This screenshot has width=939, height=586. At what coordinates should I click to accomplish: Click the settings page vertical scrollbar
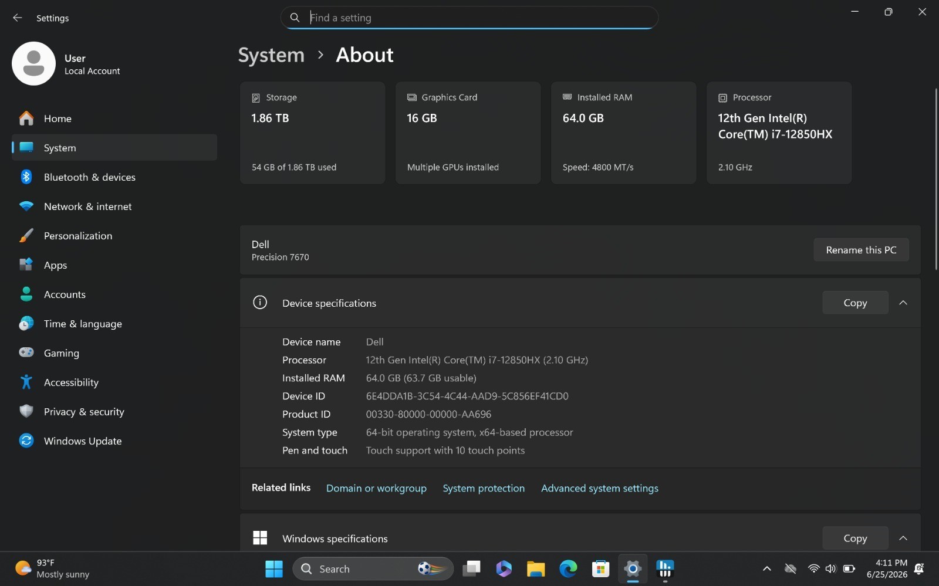tap(935, 179)
